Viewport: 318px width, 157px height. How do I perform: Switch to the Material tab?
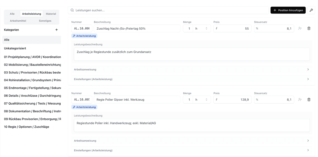pyautogui.click(x=51, y=14)
